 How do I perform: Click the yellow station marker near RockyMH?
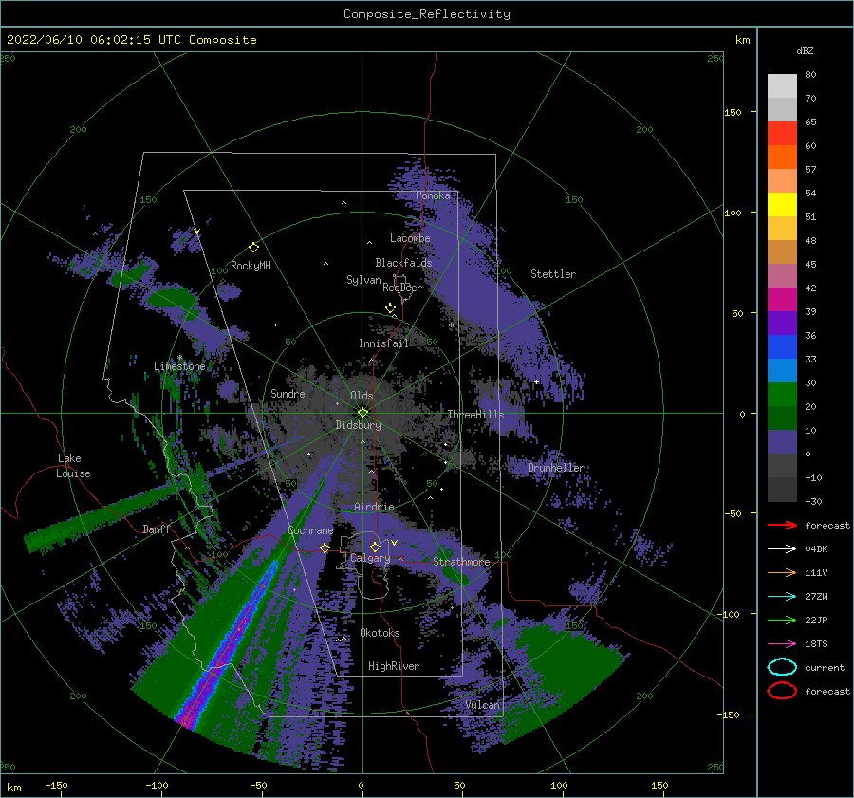[x=253, y=248]
